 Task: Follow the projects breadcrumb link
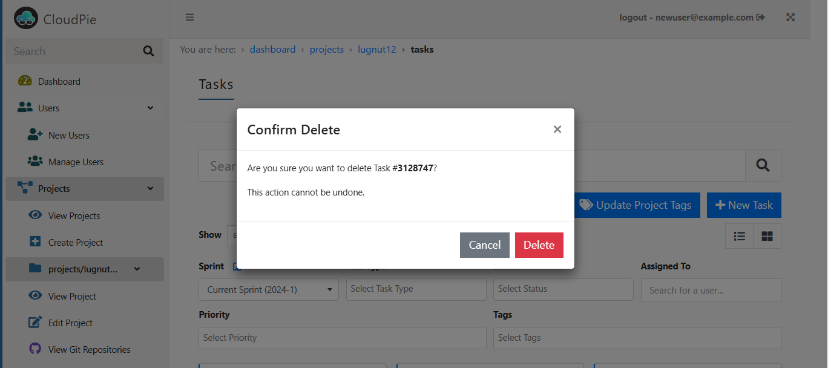tap(327, 50)
